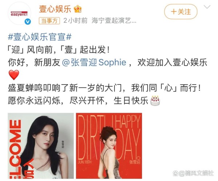Image resolution: width=218 pixels, height=181 pixels.
Task: Open the 壹心娱乐 profile avatar
Action: [x=19, y=14]
